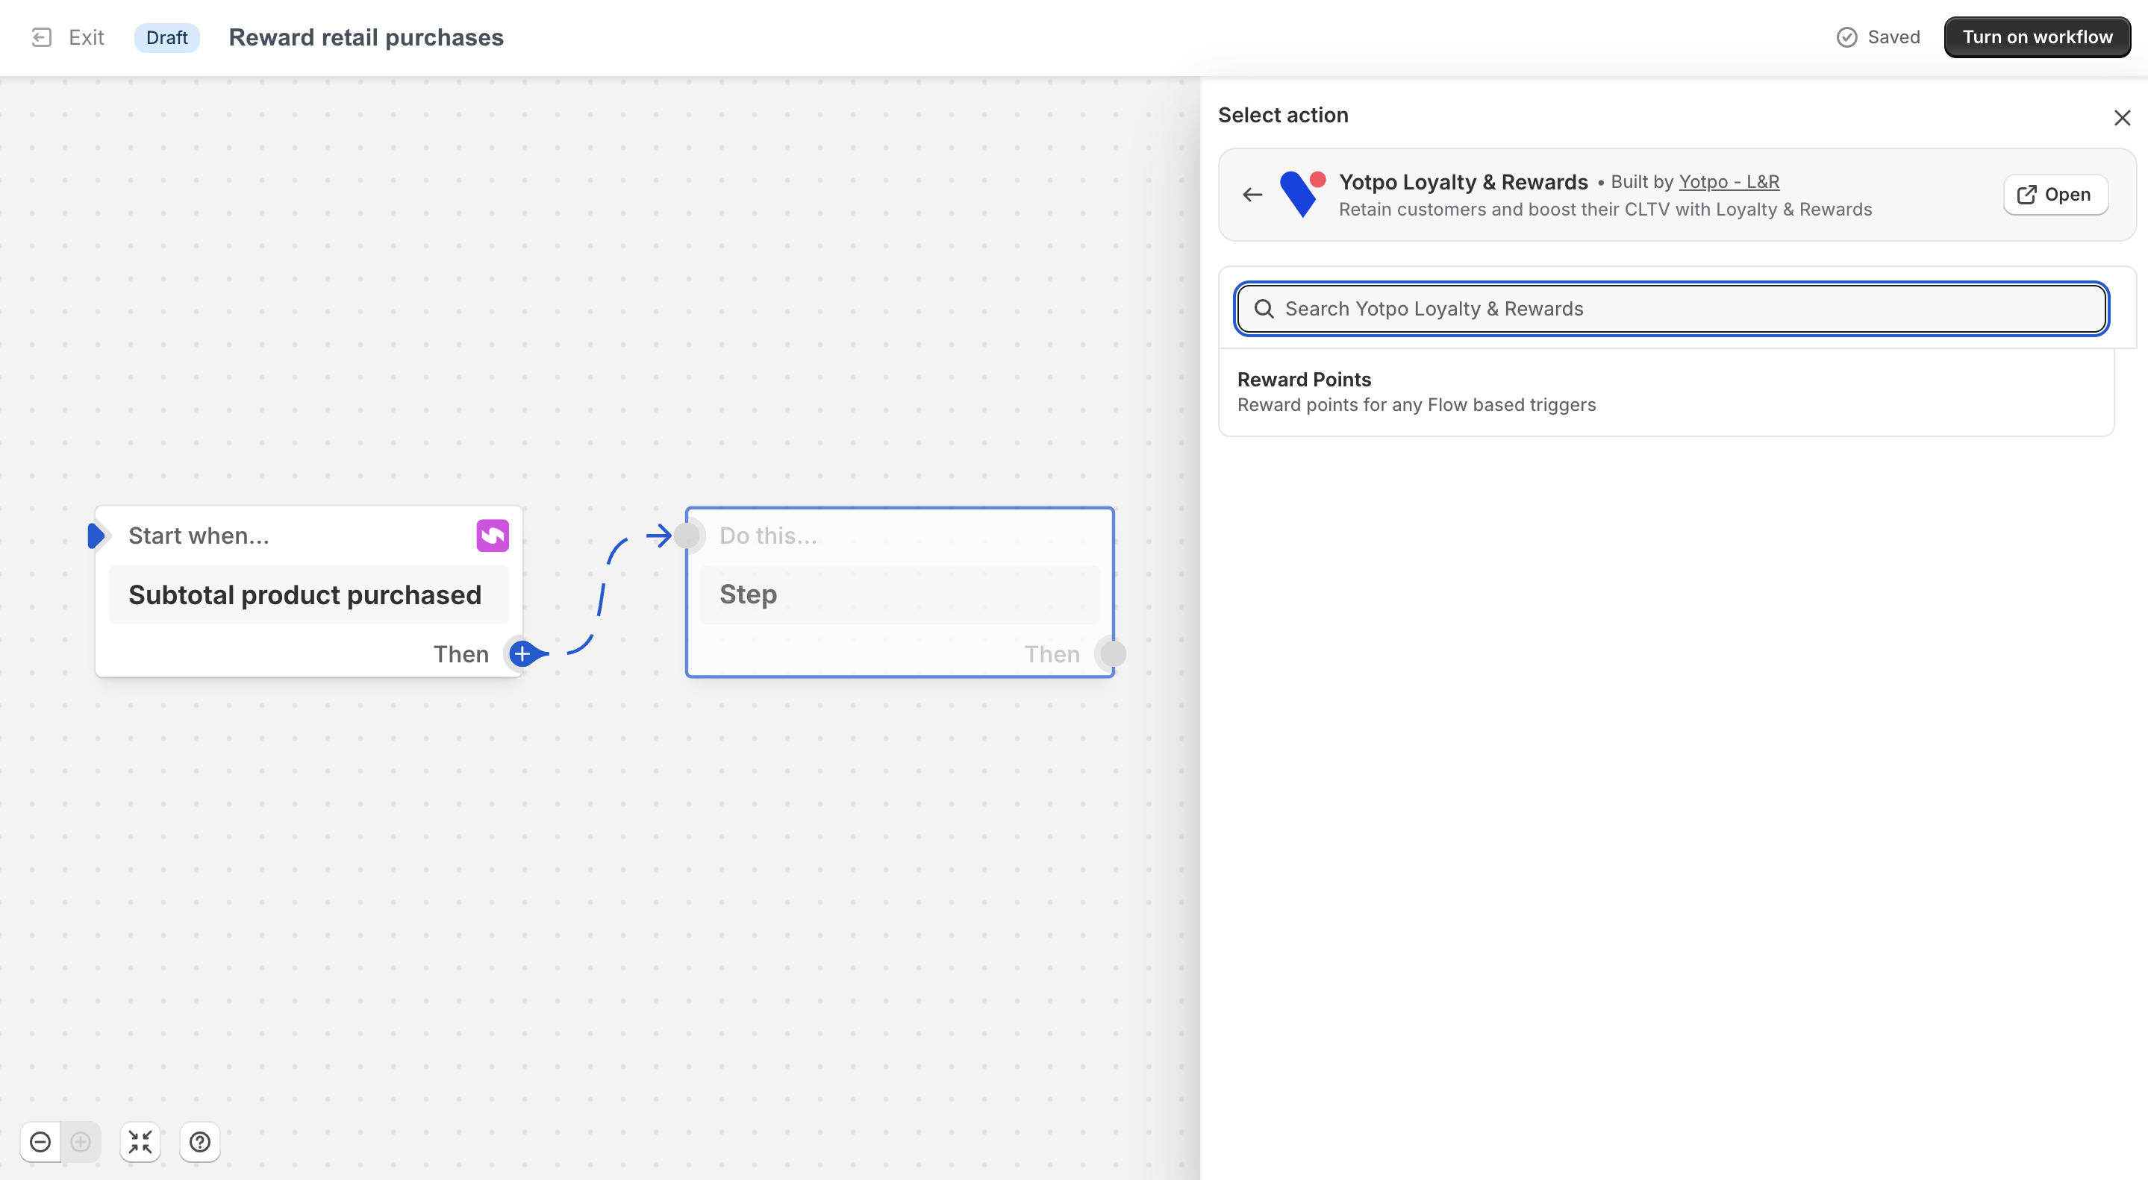Click the gray Then output dot on the Step card
The height and width of the screenshot is (1180, 2148).
tap(1112, 654)
